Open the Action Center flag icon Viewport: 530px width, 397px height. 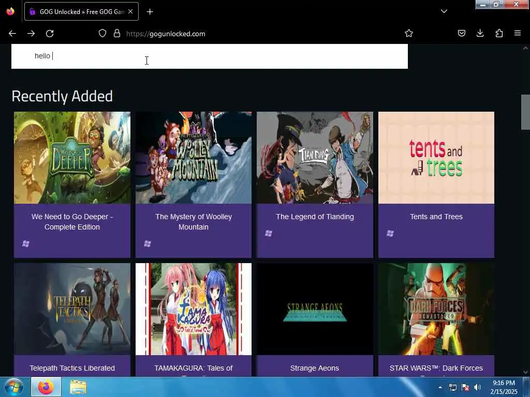coord(465,387)
